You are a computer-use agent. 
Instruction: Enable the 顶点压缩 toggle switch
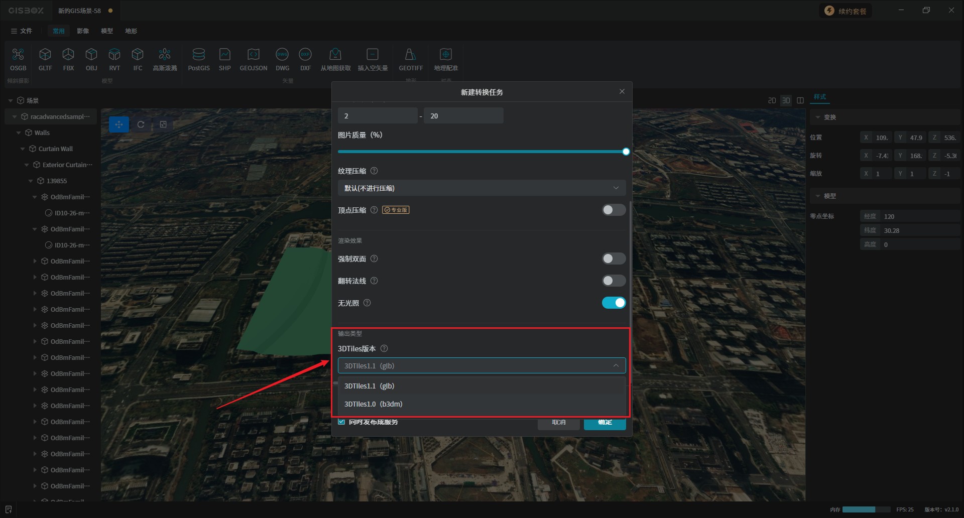click(614, 210)
